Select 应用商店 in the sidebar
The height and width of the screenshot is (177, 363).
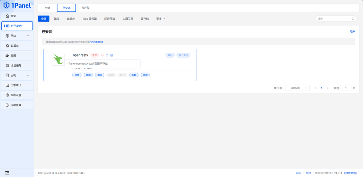coord(17,26)
